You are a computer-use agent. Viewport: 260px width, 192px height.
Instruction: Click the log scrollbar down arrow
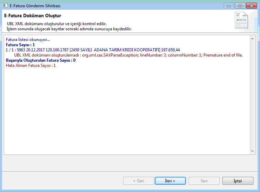253,151
